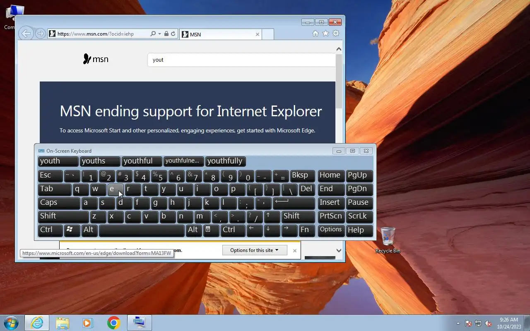The image size is (530, 331).
Task: Click the letter 'h' key on keyboard
Action: click(x=176, y=203)
